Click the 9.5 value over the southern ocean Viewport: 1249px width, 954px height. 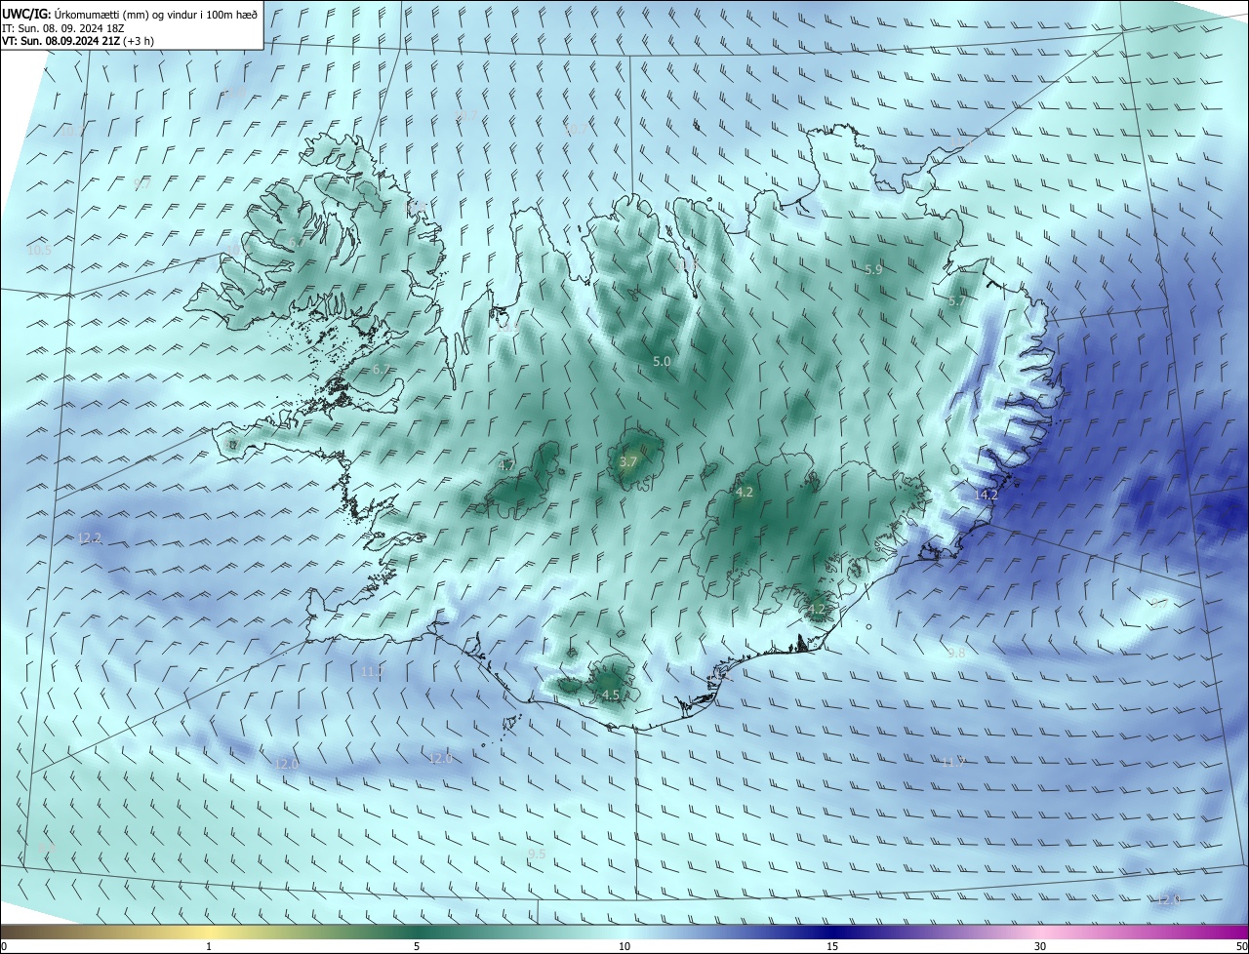[x=537, y=854]
